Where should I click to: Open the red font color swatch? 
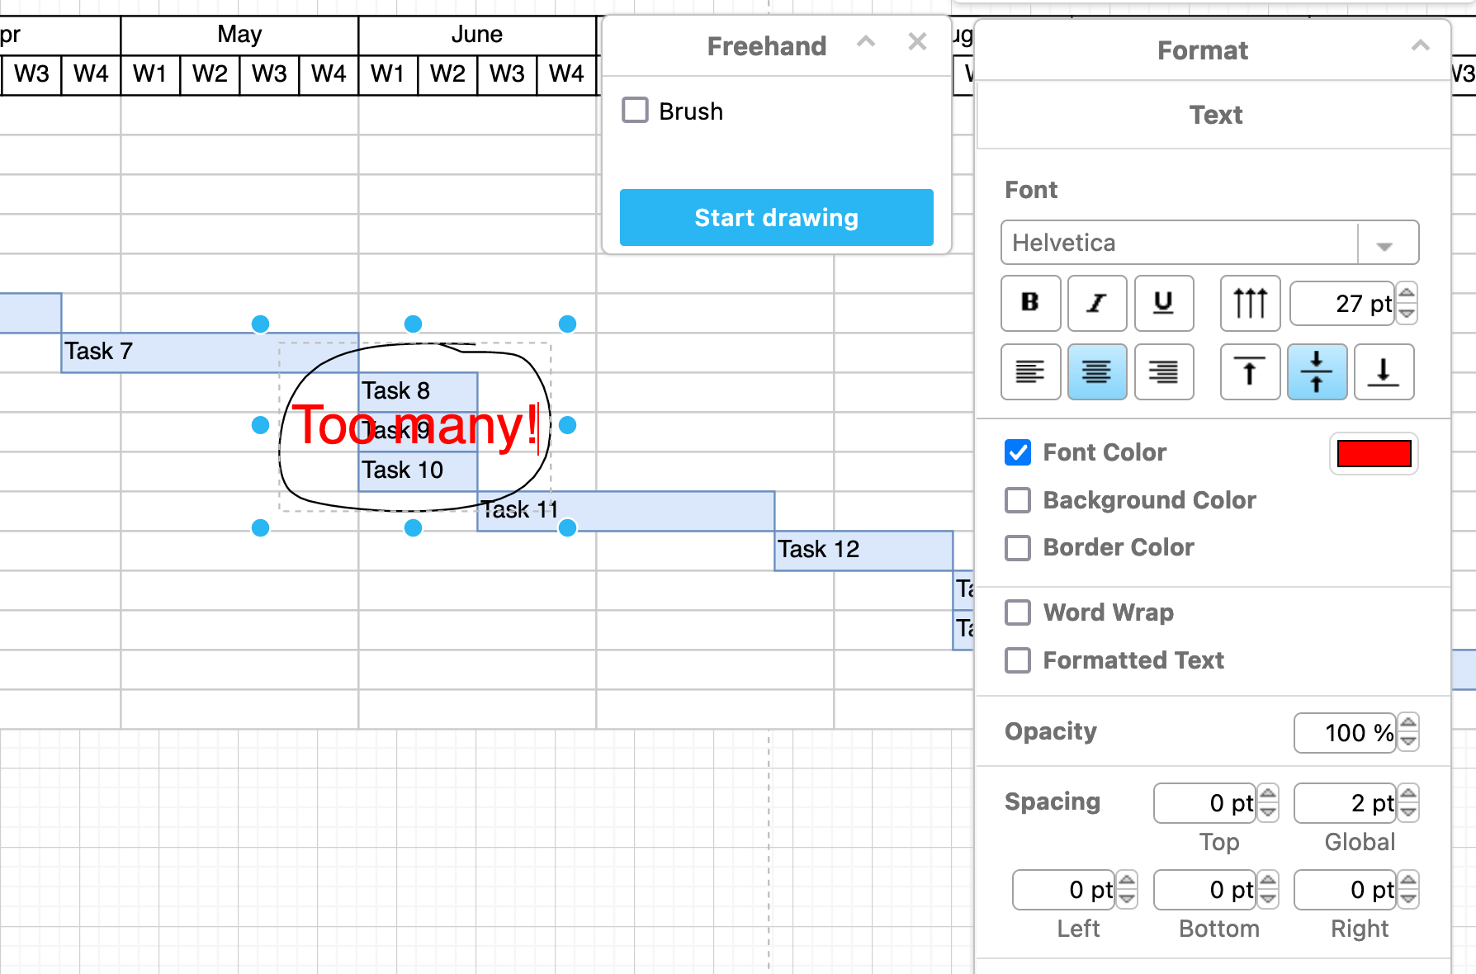click(x=1373, y=453)
